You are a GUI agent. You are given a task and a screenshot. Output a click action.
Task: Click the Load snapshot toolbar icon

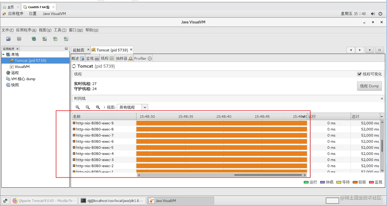point(8,39)
